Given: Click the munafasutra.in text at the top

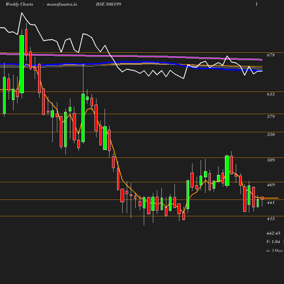Looking at the screenshot, I should [x=62, y=5].
